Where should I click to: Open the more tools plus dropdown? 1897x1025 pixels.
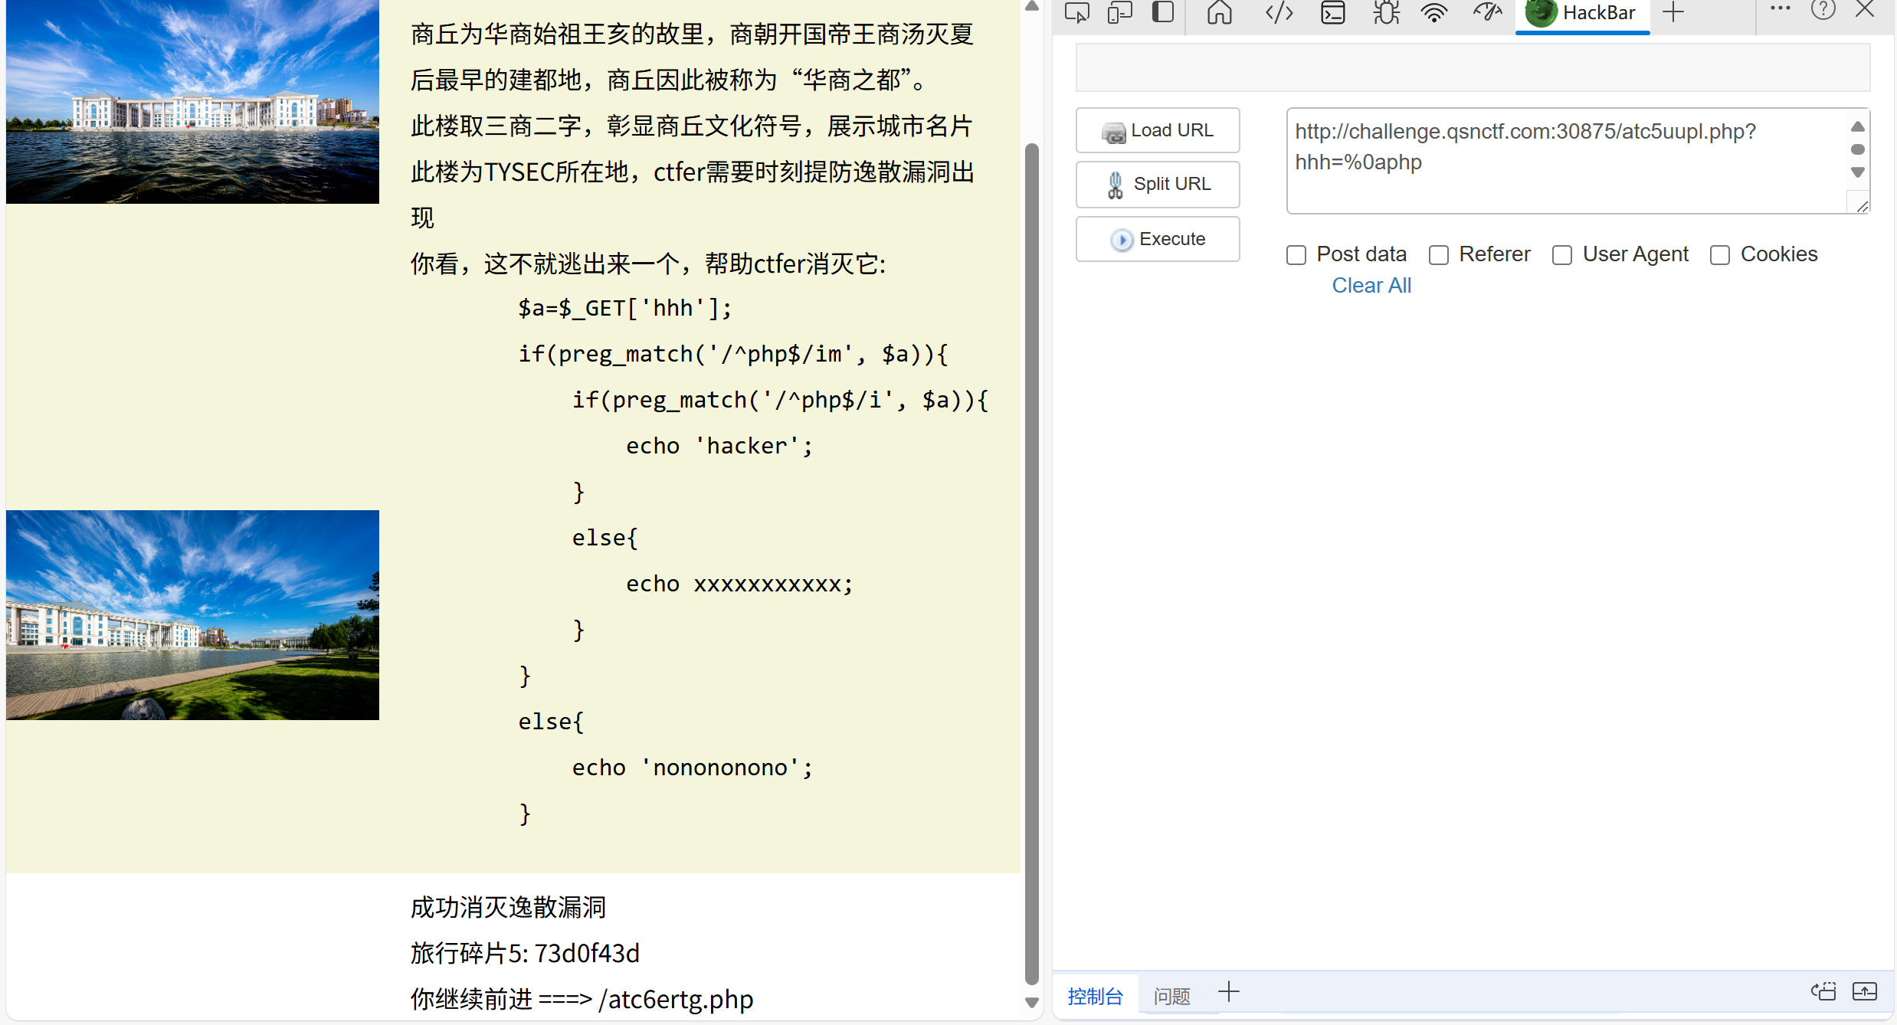coord(1673,13)
